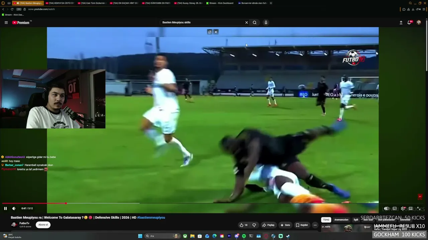428x240 pixels.
Task: Click the miniplayer icon above the video
Action: pos(210,32)
